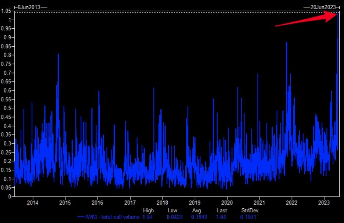
Task: Select the 0.1 y-axis label
Action: pos(7,179)
